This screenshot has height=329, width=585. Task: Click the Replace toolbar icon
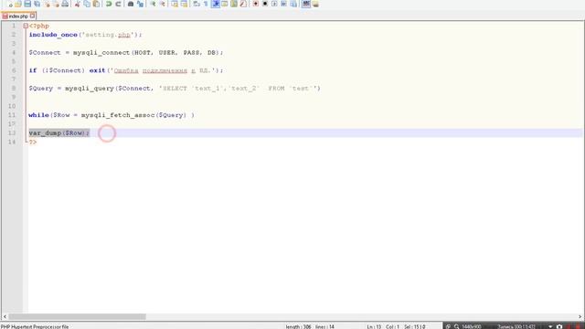click(140, 4)
